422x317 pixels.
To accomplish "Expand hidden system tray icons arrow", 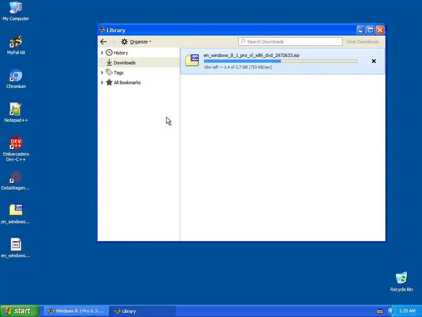I will (391, 311).
